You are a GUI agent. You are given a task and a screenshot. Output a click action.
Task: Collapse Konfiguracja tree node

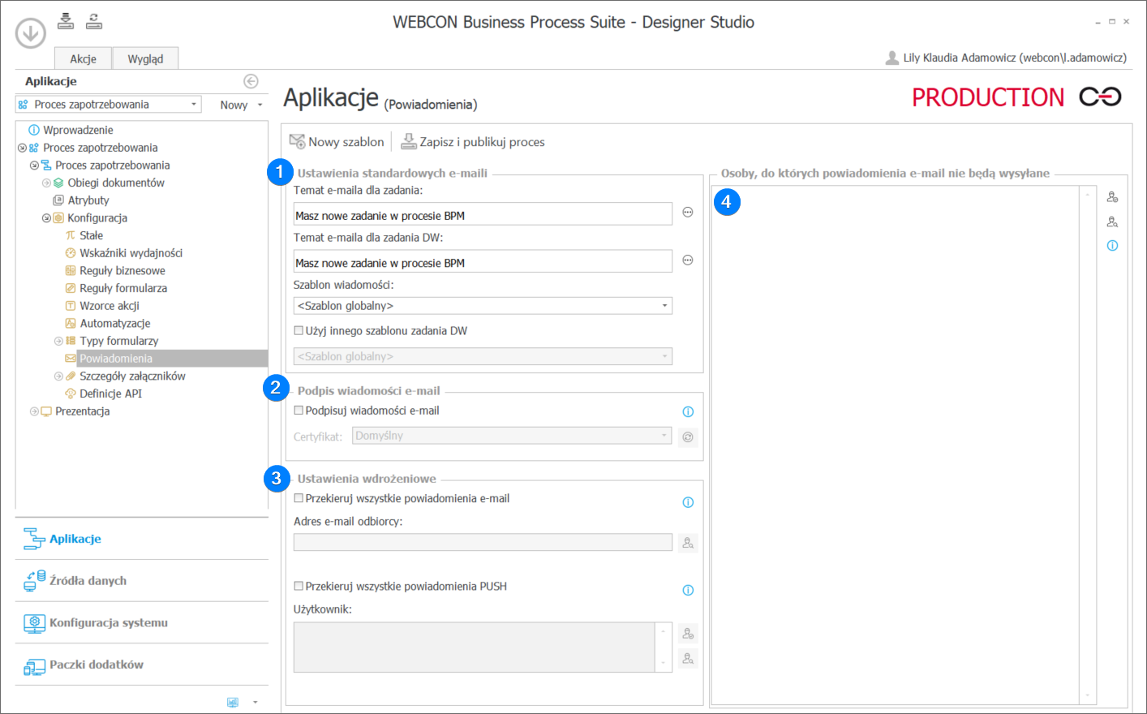click(46, 218)
